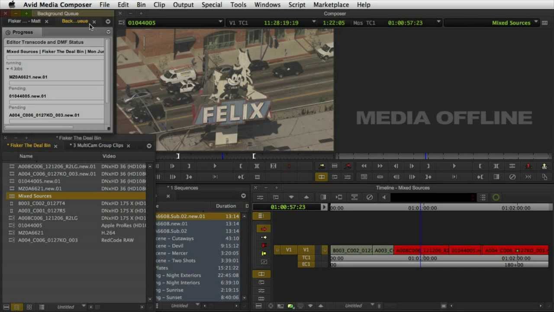The height and width of the screenshot is (312, 554).
Task: Switch bin to frame view button
Action: 29,307
